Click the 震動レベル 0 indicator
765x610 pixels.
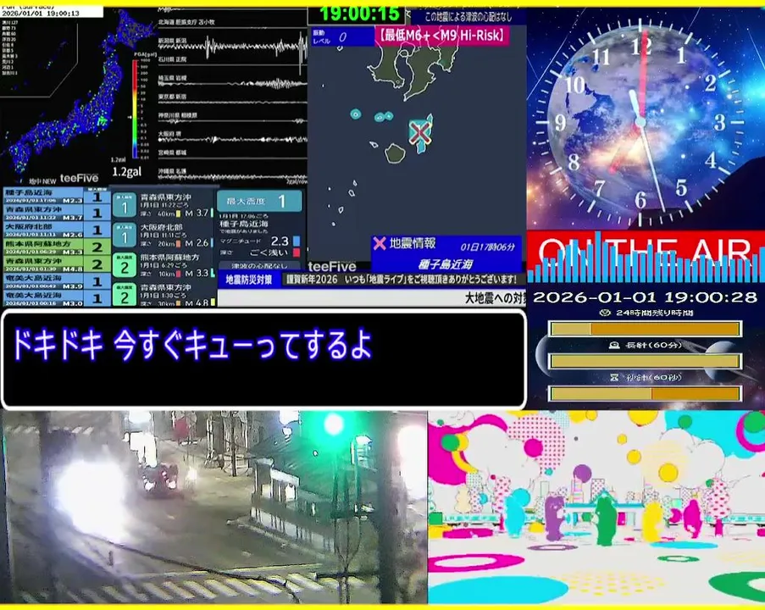click(342, 36)
